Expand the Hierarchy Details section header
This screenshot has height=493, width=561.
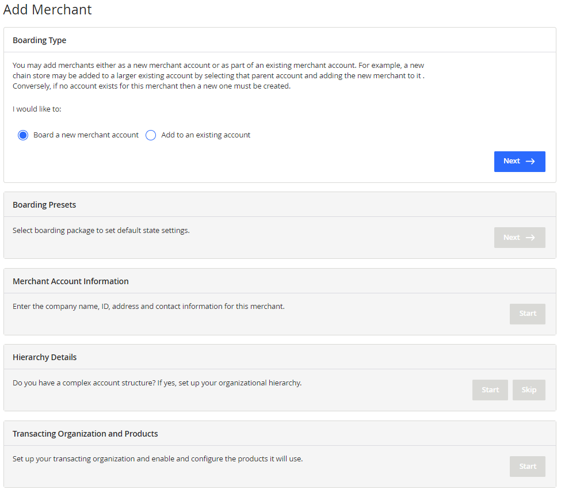[44, 357]
